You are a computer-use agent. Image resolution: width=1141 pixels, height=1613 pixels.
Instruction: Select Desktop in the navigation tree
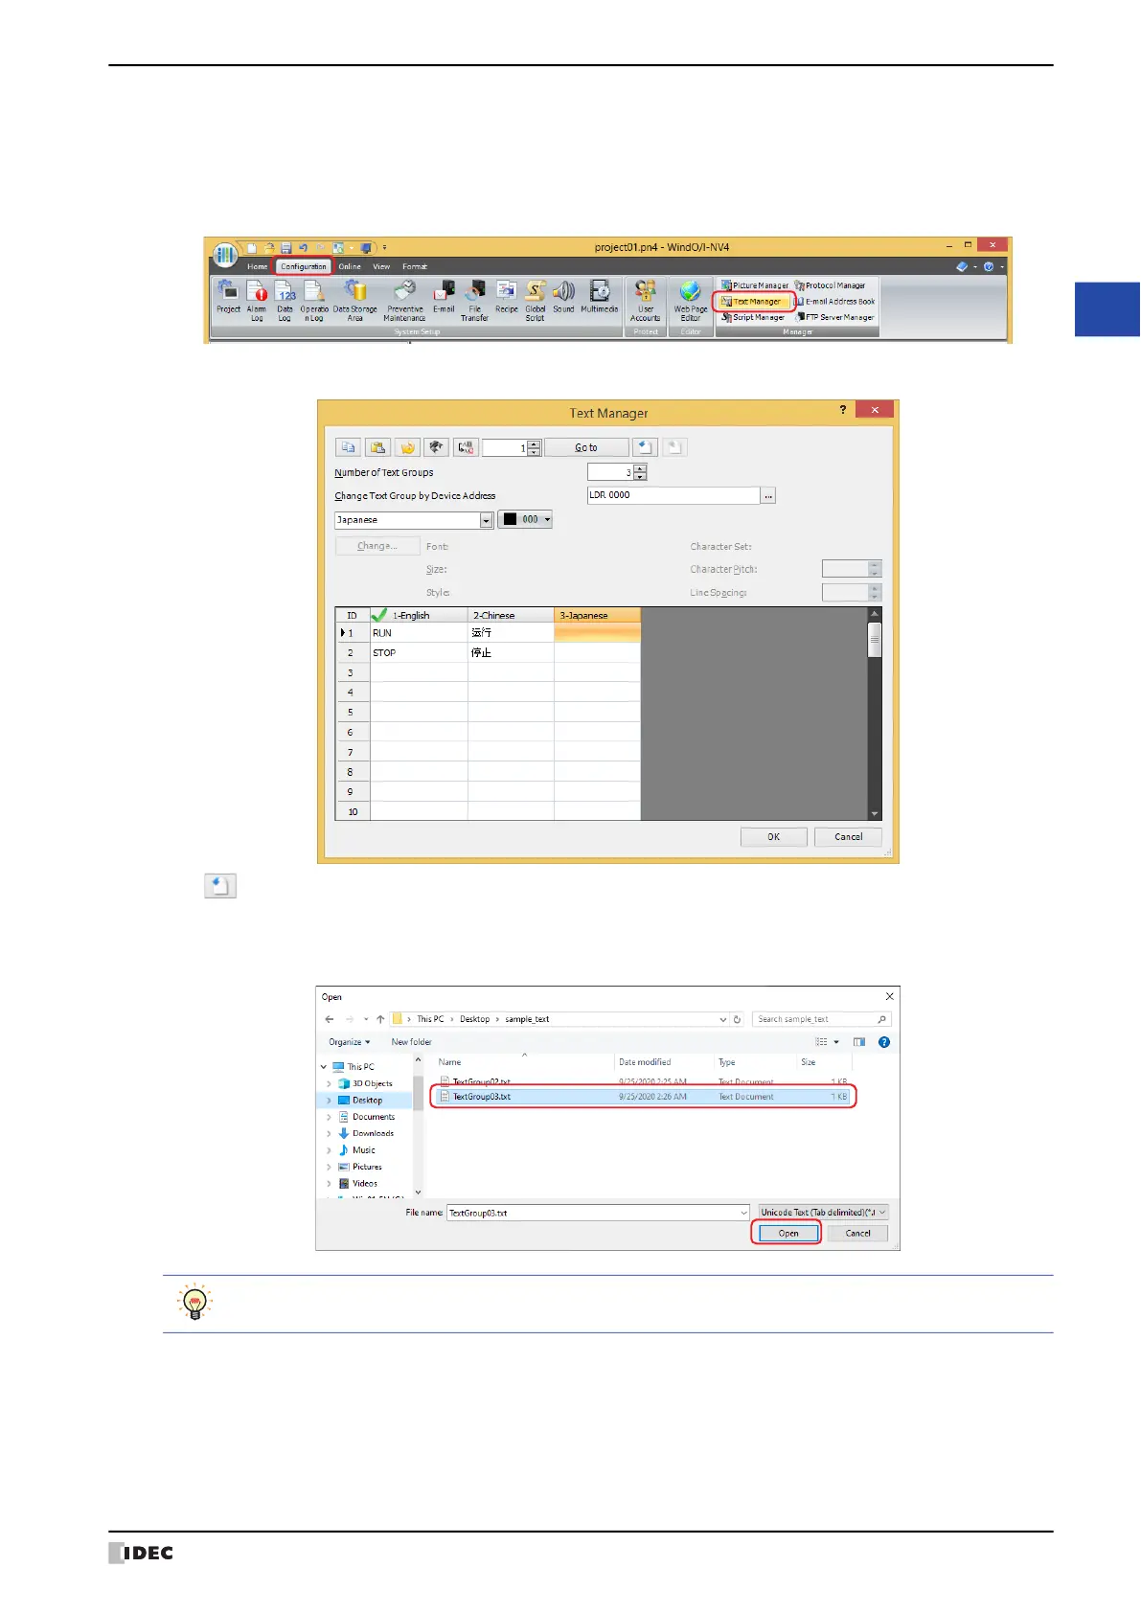point(368,1101)
